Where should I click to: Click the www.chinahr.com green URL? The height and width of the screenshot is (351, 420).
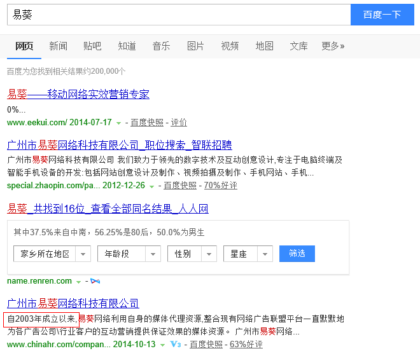(x=59, y=344)
